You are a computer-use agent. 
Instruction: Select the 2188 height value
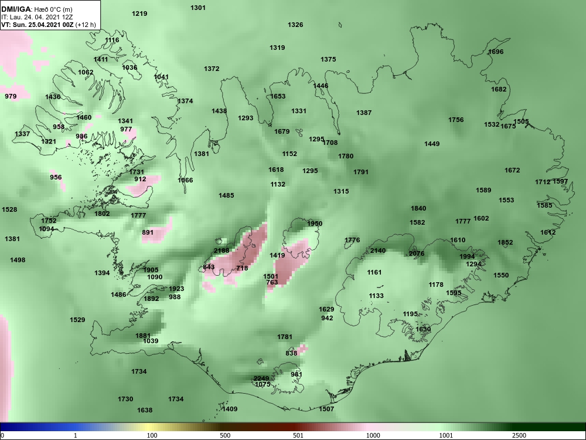pos(222,251)
